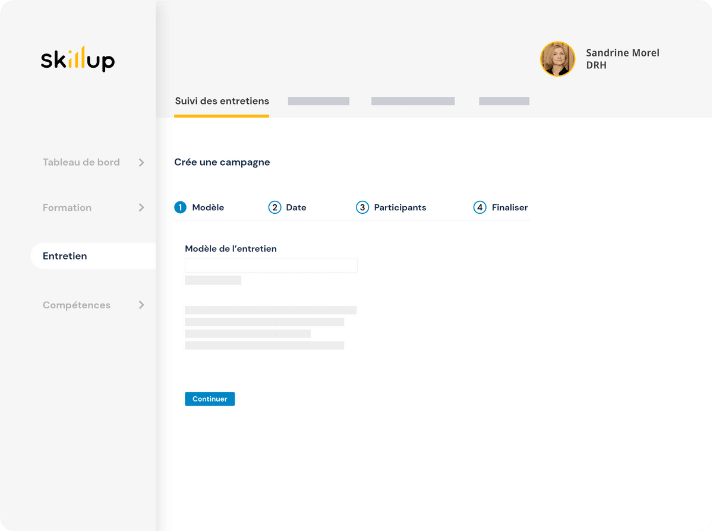
Task: Click the Sandrine Morel user name
Action: (622, 53)
